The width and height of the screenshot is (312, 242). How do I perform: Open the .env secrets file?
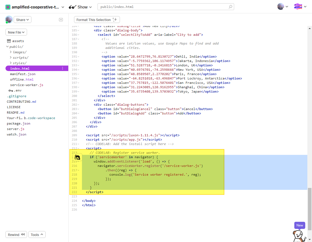point(15,90)
